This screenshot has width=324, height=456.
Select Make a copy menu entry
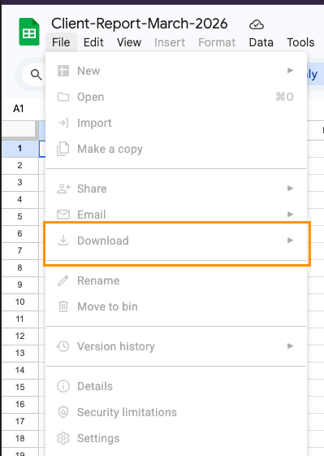176,149
